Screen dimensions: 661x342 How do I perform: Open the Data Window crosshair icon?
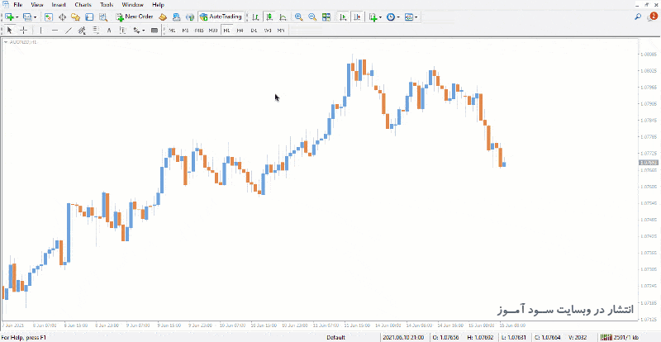(x=63, y=17)
